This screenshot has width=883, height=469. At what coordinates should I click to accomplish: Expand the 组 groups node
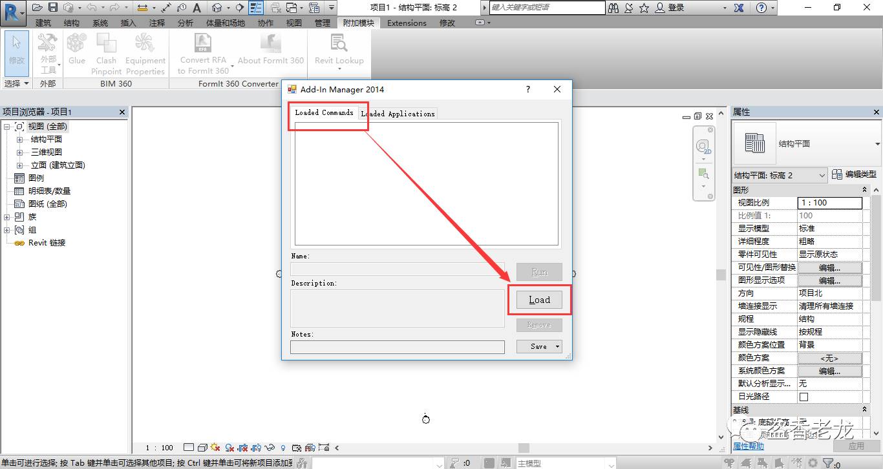click(x=6, y=230)
